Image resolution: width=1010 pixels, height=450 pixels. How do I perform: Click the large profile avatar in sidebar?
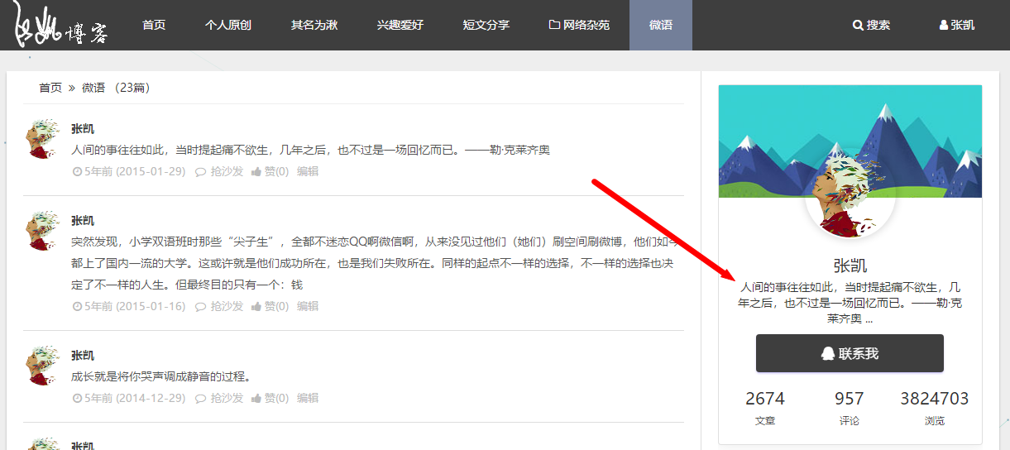pyautogui.click(x=850, y=192)
